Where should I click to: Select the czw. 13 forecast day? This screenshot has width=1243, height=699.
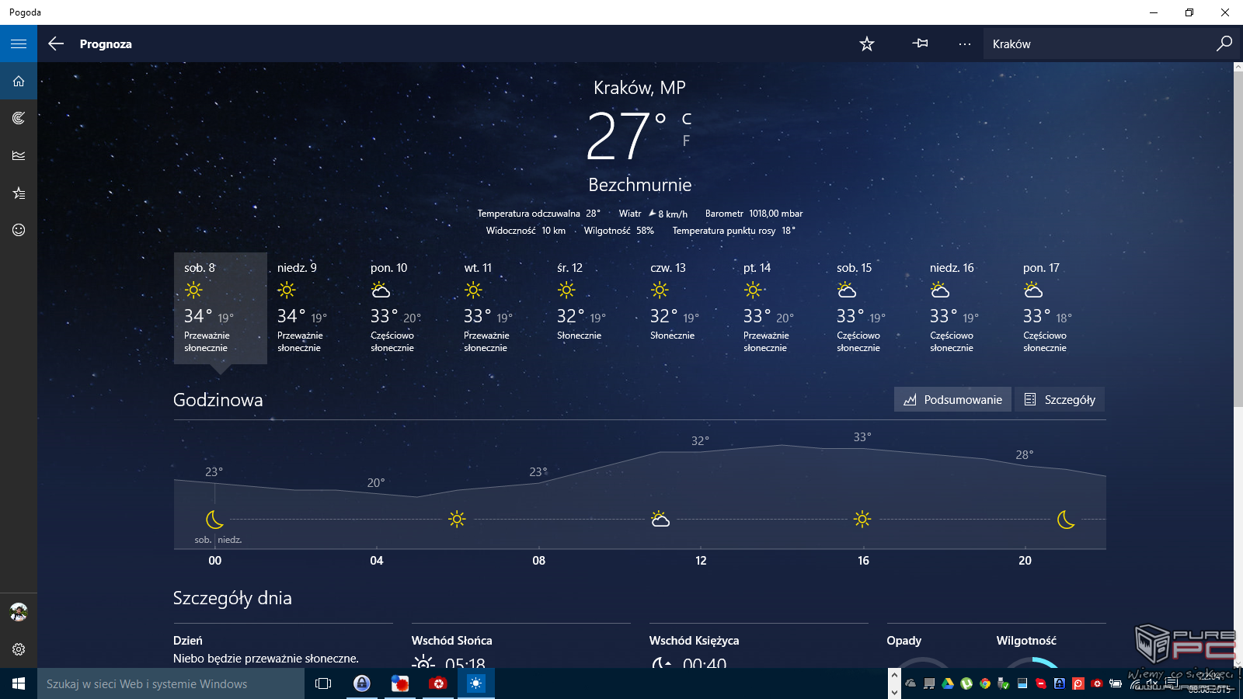(687, 308)
